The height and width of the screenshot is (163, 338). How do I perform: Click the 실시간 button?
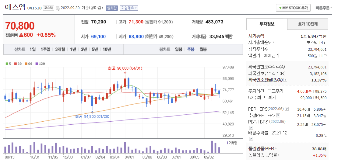112,8
